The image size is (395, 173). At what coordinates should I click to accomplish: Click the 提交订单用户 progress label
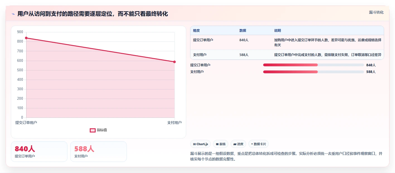click(200, 65)
